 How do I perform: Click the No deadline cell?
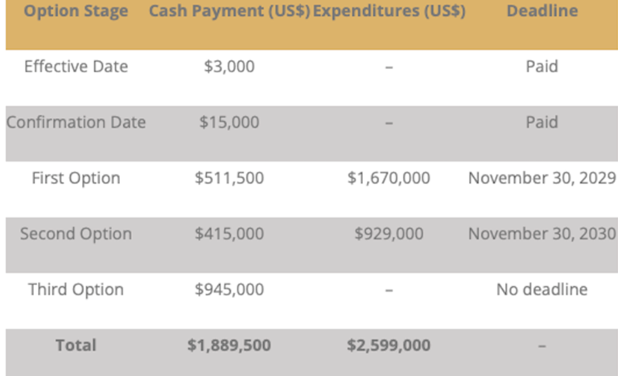(542, 289)
